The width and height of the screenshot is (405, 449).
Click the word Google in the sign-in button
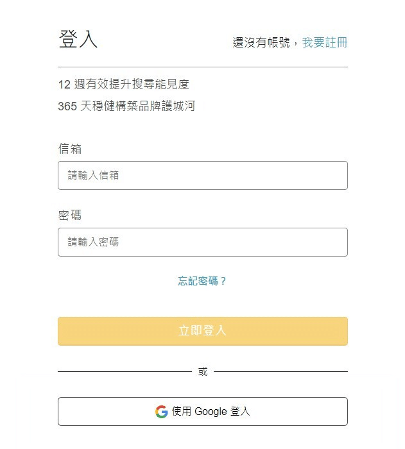(x=210, y=412)
